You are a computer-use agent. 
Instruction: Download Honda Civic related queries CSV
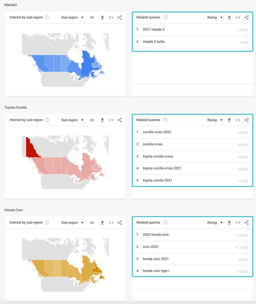229,223
